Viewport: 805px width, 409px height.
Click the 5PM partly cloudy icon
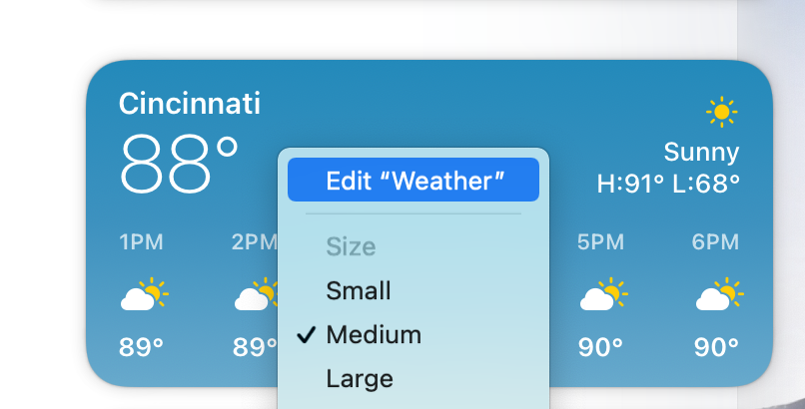pos(600,295)
